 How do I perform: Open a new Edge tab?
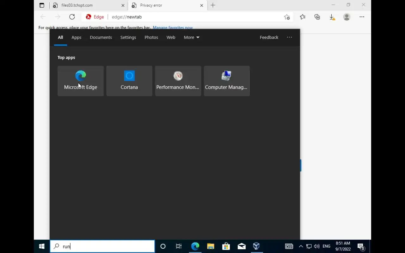[x=213, y=5]
